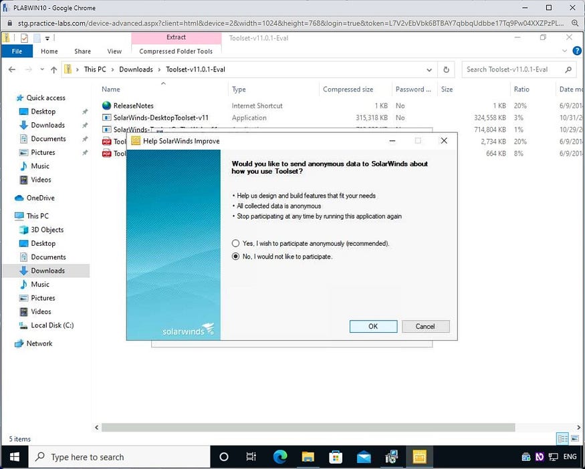Image resolution: width=585 pixels, height=469 pixels.
Task: Open installer icon on taskbar
Action: 391,457
